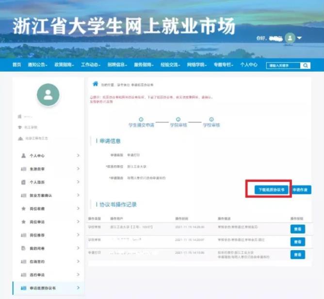The width and height of the screenshot is (324, 299).
Task: Open 个人中心 in the top navigation bar
Action: coord(248,65)
